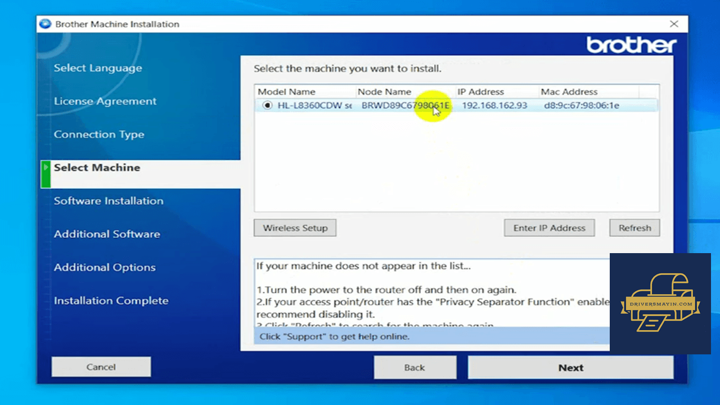Go back to the previous step
720x405 pixels.
[x=415, y=367]
